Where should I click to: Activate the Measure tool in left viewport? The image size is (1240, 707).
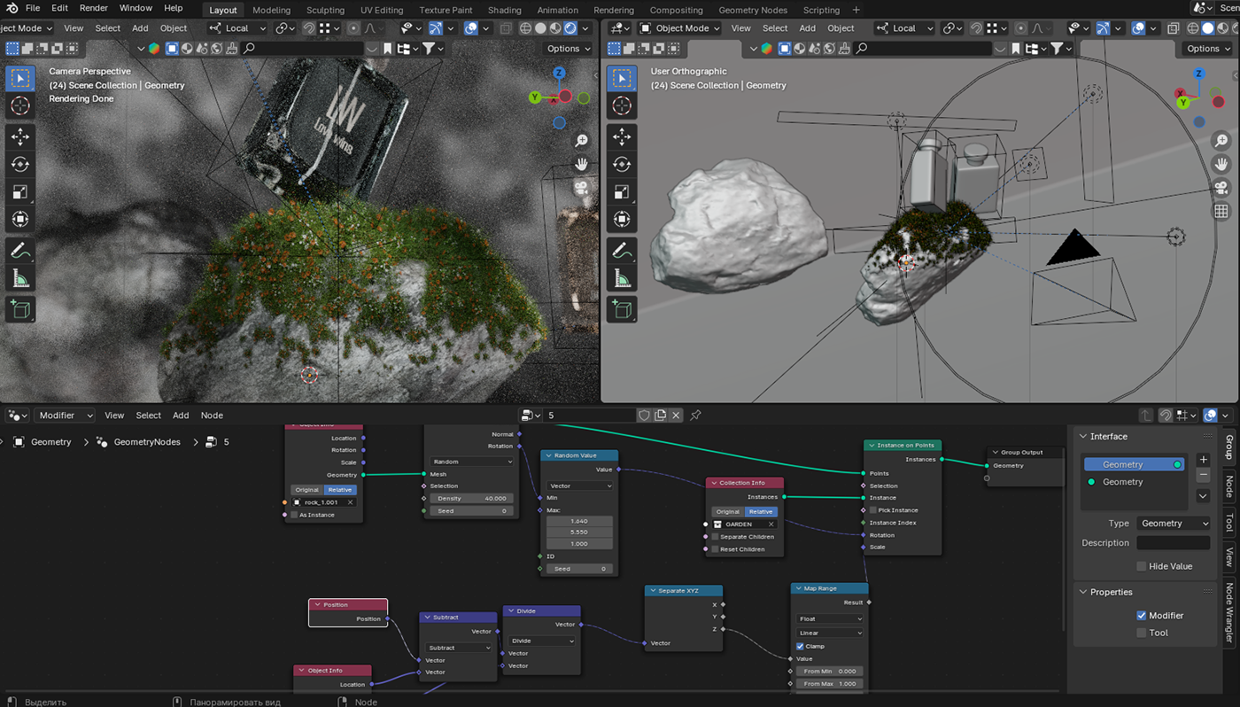coord(19,279)
